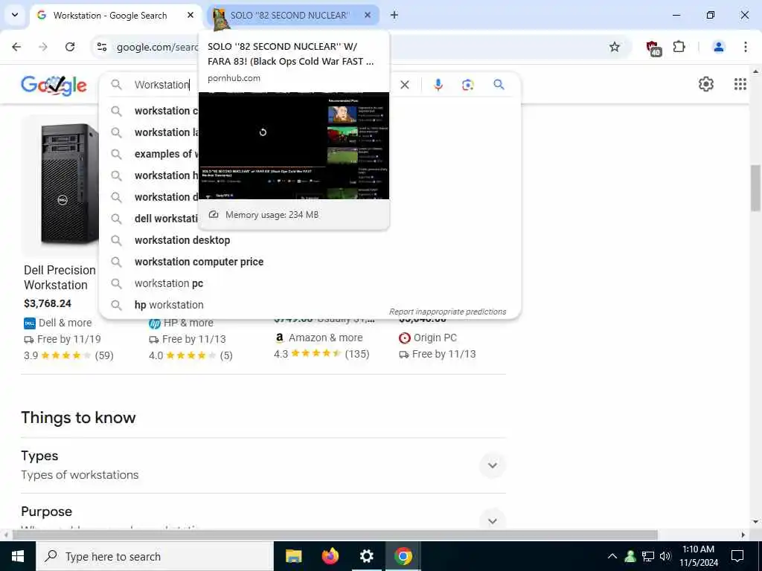Open Google settings gear
The image size is (762, 571).
[x=706, y=84]
